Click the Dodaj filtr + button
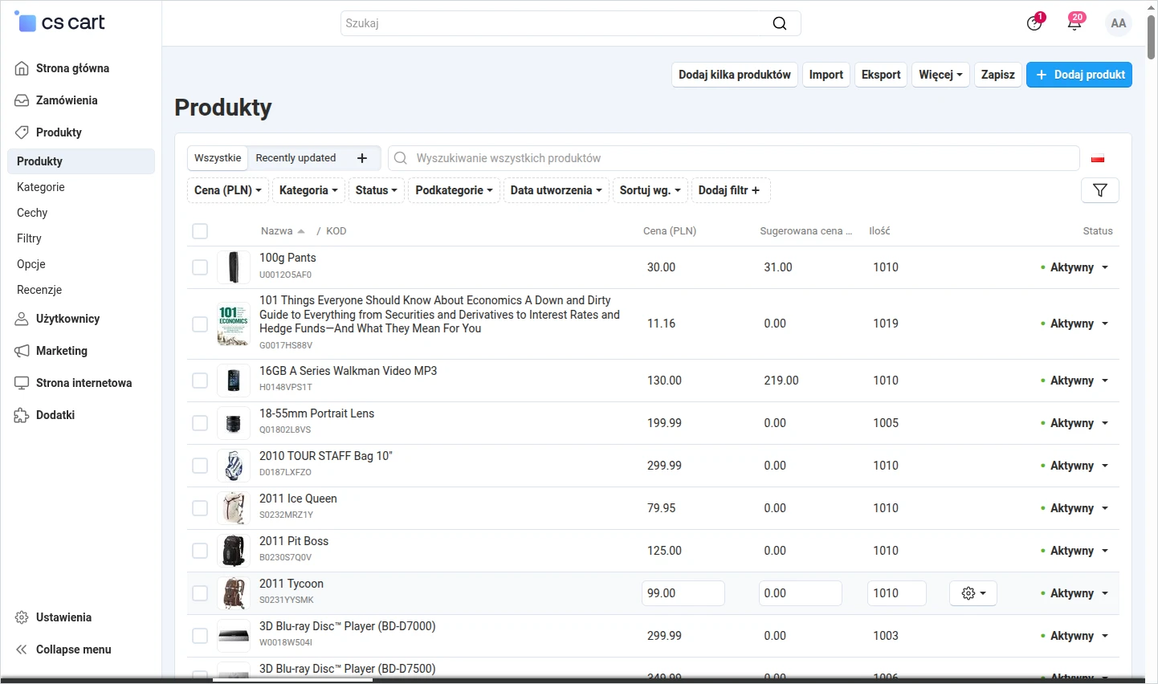 coord(731,190)
